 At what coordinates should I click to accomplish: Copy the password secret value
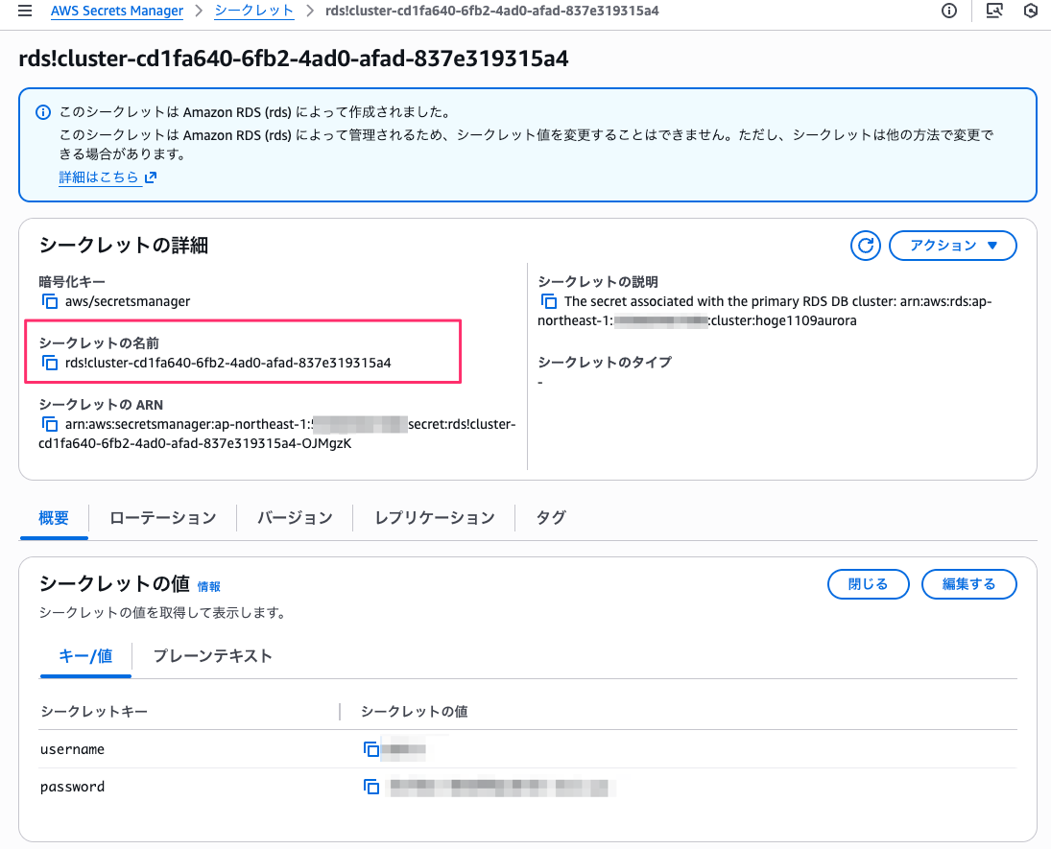coord(372,786)
